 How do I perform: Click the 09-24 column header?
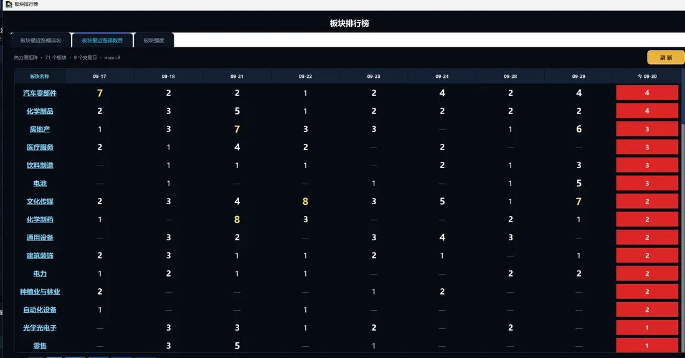click(x=442, y=77)
